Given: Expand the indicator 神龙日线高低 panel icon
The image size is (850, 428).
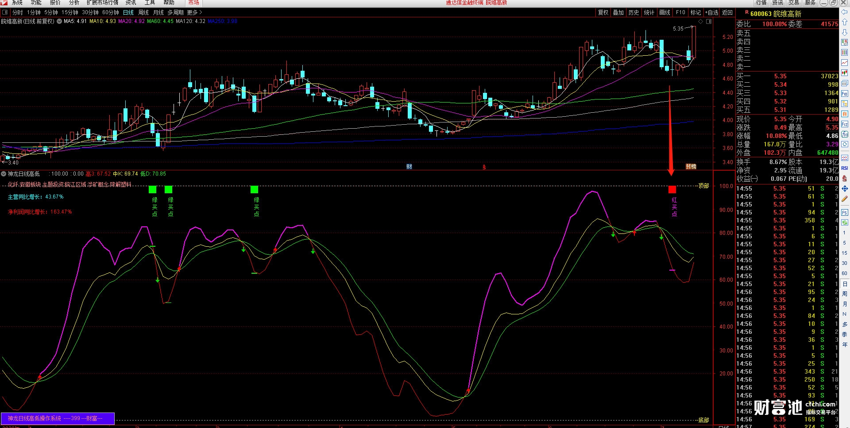Looking at the screenshot, I should point(4,174).
